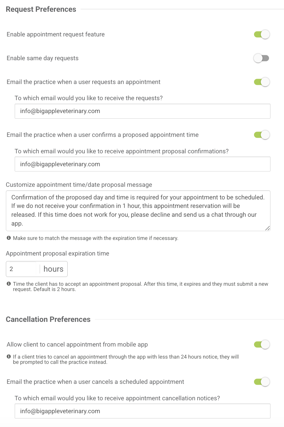Click the info icon about matching message
This screenshot has width=284, height=427.
click(9, 238)
